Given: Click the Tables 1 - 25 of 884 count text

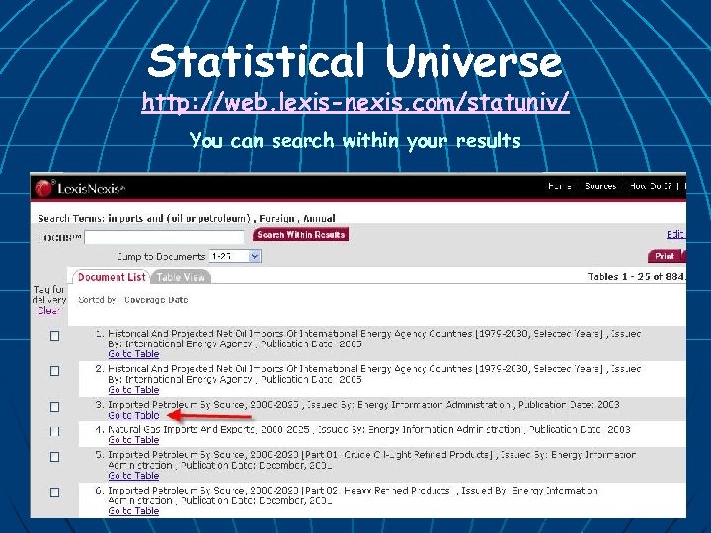Looking at the screenshot, I should pos(636,277).
